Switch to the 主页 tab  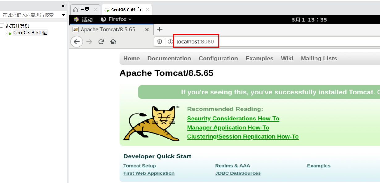point(85,10)
